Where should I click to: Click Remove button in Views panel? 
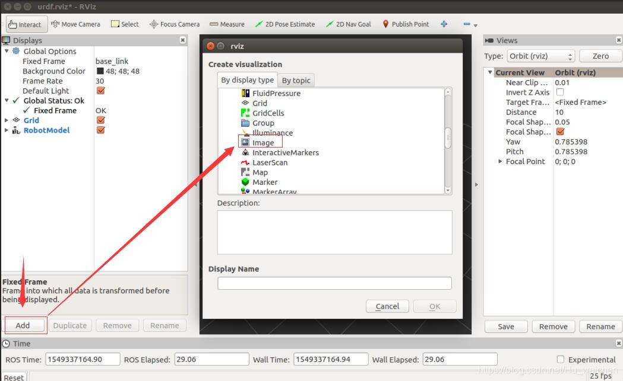[554, 326]
